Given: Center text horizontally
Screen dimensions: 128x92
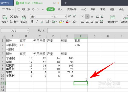Looking at the screenshot, I should 87,21.
